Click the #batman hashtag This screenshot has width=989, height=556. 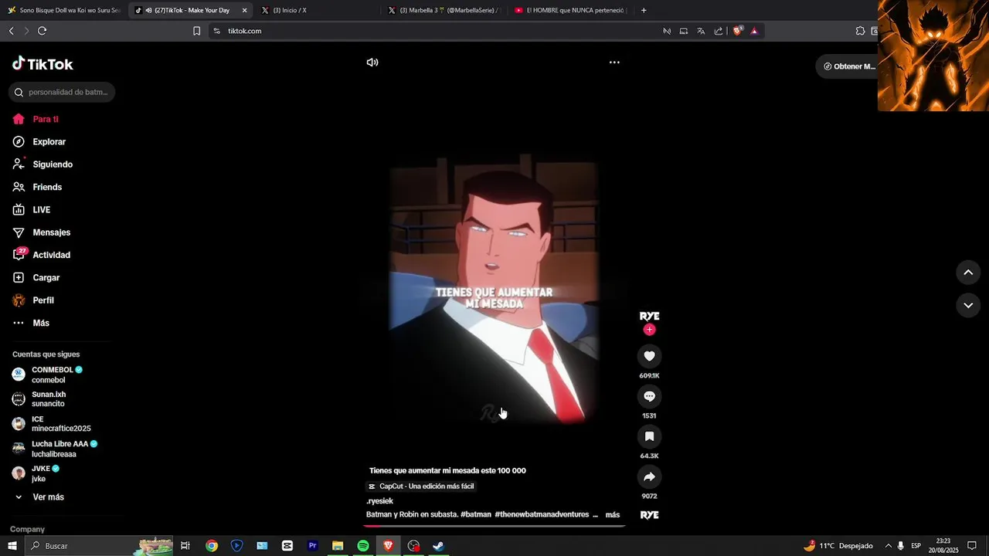(x=476, y=514)
